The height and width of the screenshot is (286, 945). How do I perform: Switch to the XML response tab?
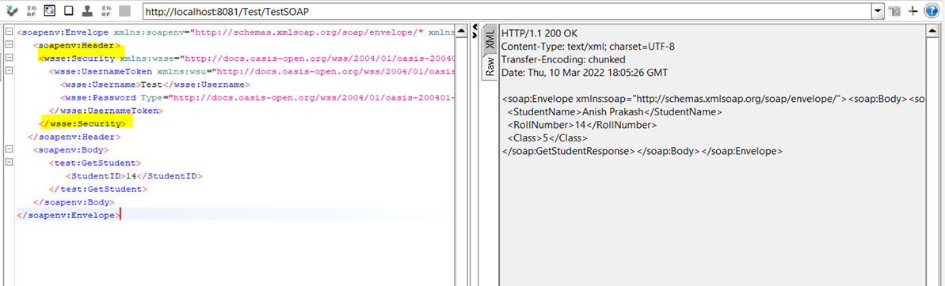click(490, 39)
